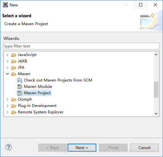Select the JavaScript tree entry

coord(27,55)
